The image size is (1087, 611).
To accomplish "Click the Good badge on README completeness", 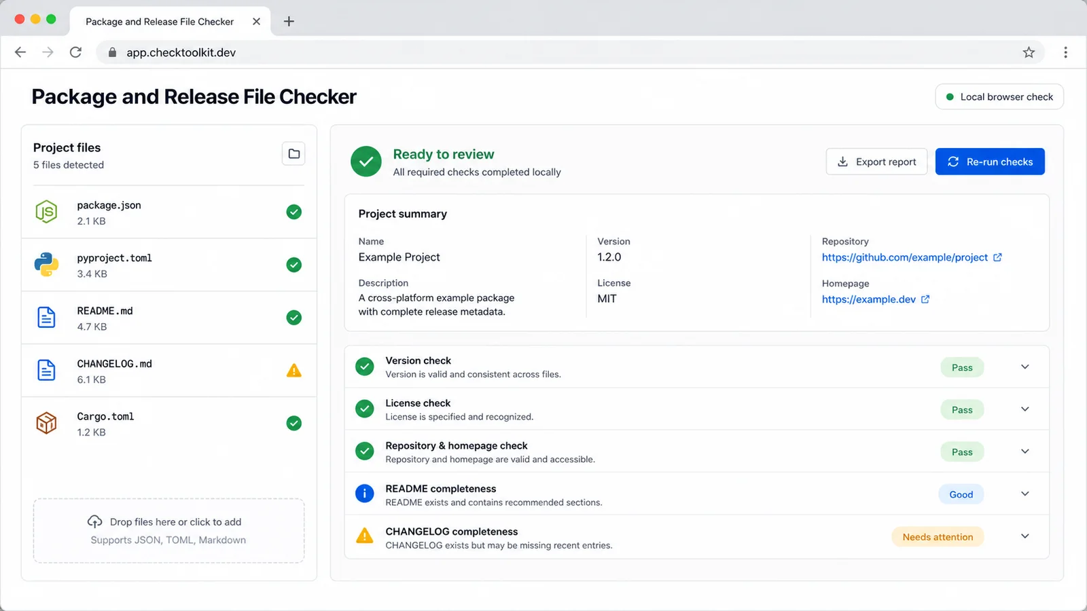I will 961,494.
